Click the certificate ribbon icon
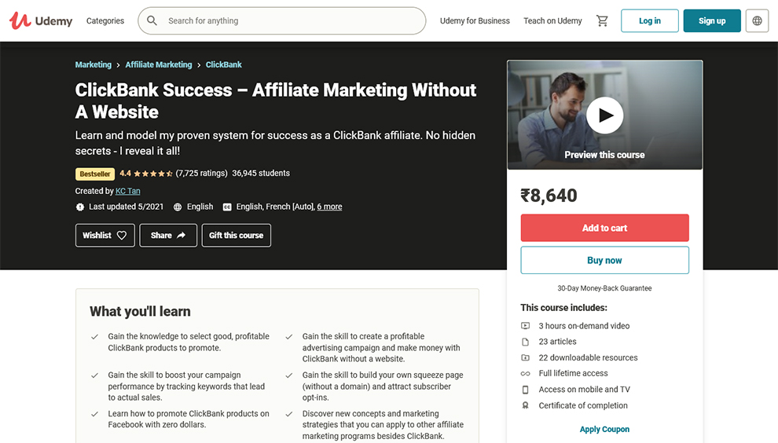 pos(525,405)
